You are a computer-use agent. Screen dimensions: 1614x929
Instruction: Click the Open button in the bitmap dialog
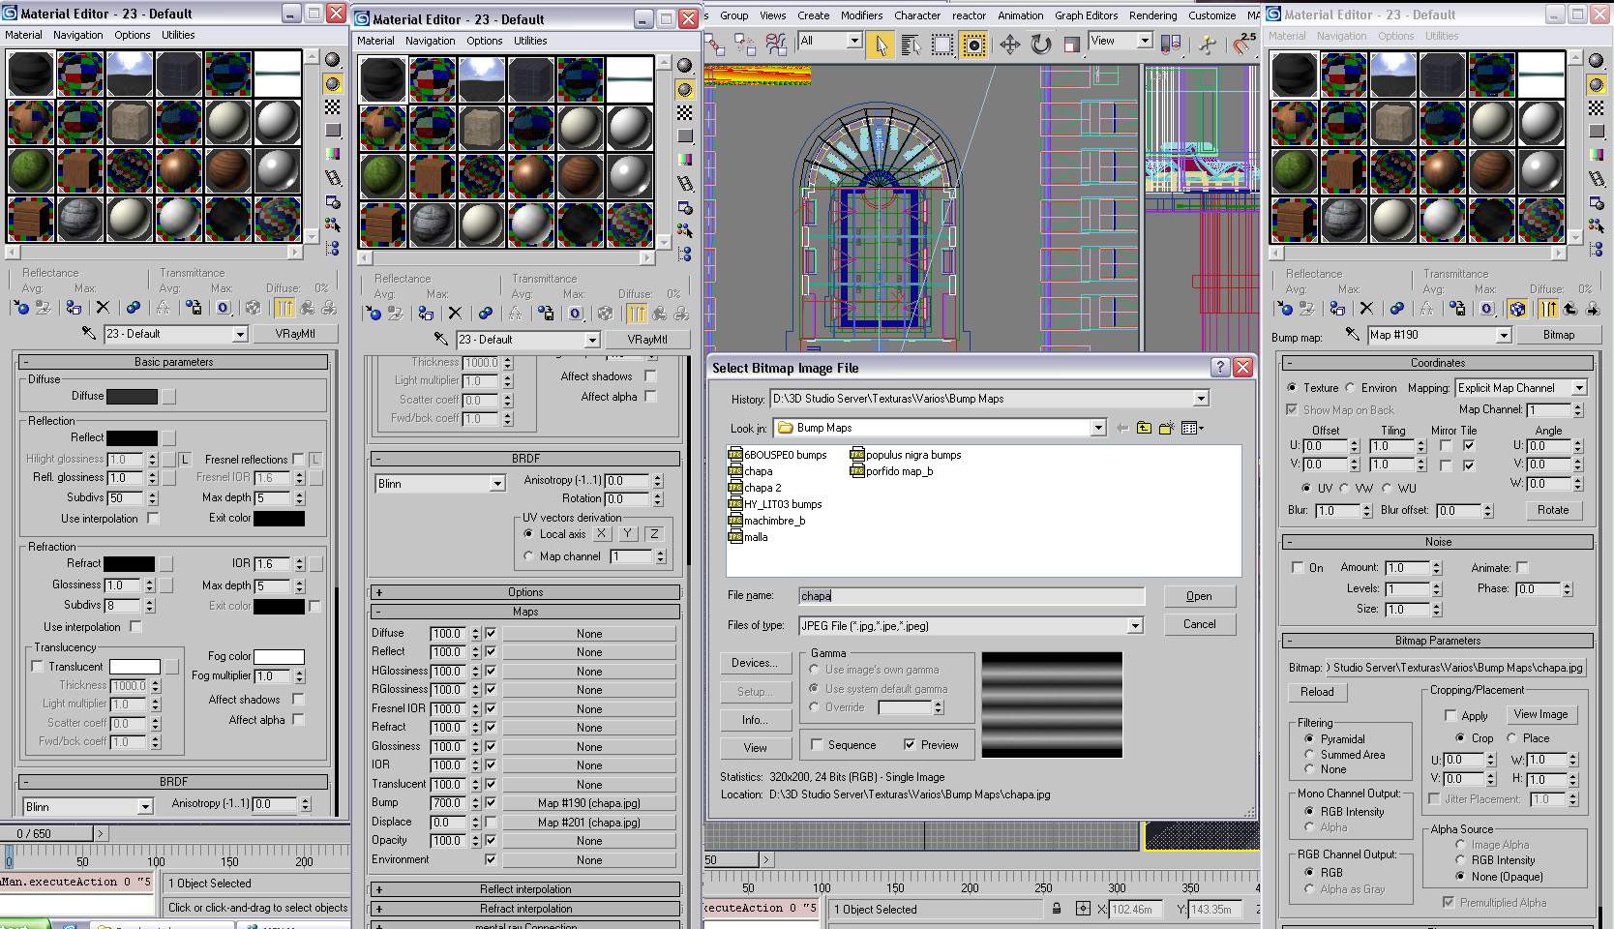point(1199,596)
